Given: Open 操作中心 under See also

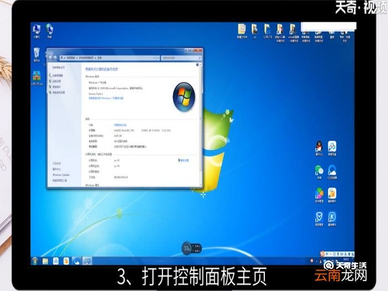Looking at the screenshot, I should click(x=57, y=169).
